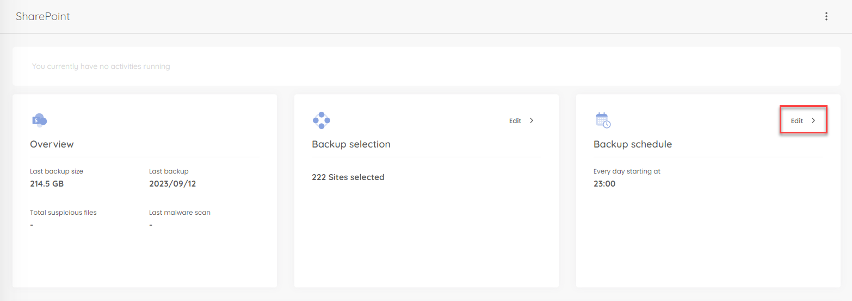Click the SharePoint page title
852x301 pixels.
click(x=43, y=16)
